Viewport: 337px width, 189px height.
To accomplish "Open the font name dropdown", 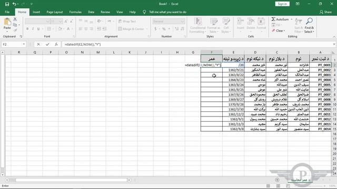I will pyautogui.click(x=47, y=22).
